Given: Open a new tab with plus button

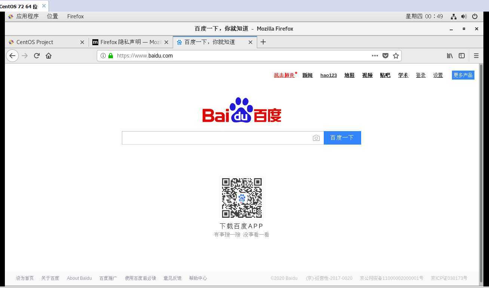Looking at the screenshot, I should (x=263, y=42).
